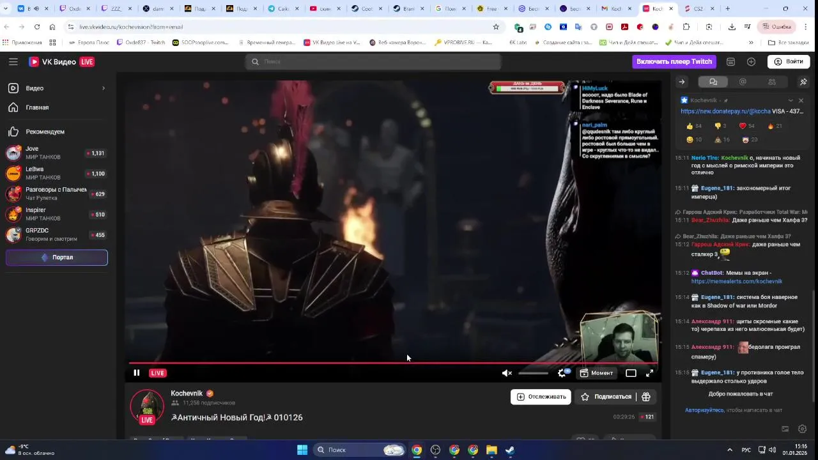
Task: React with red heart on pinned message
Action: (x=747, y=126)
